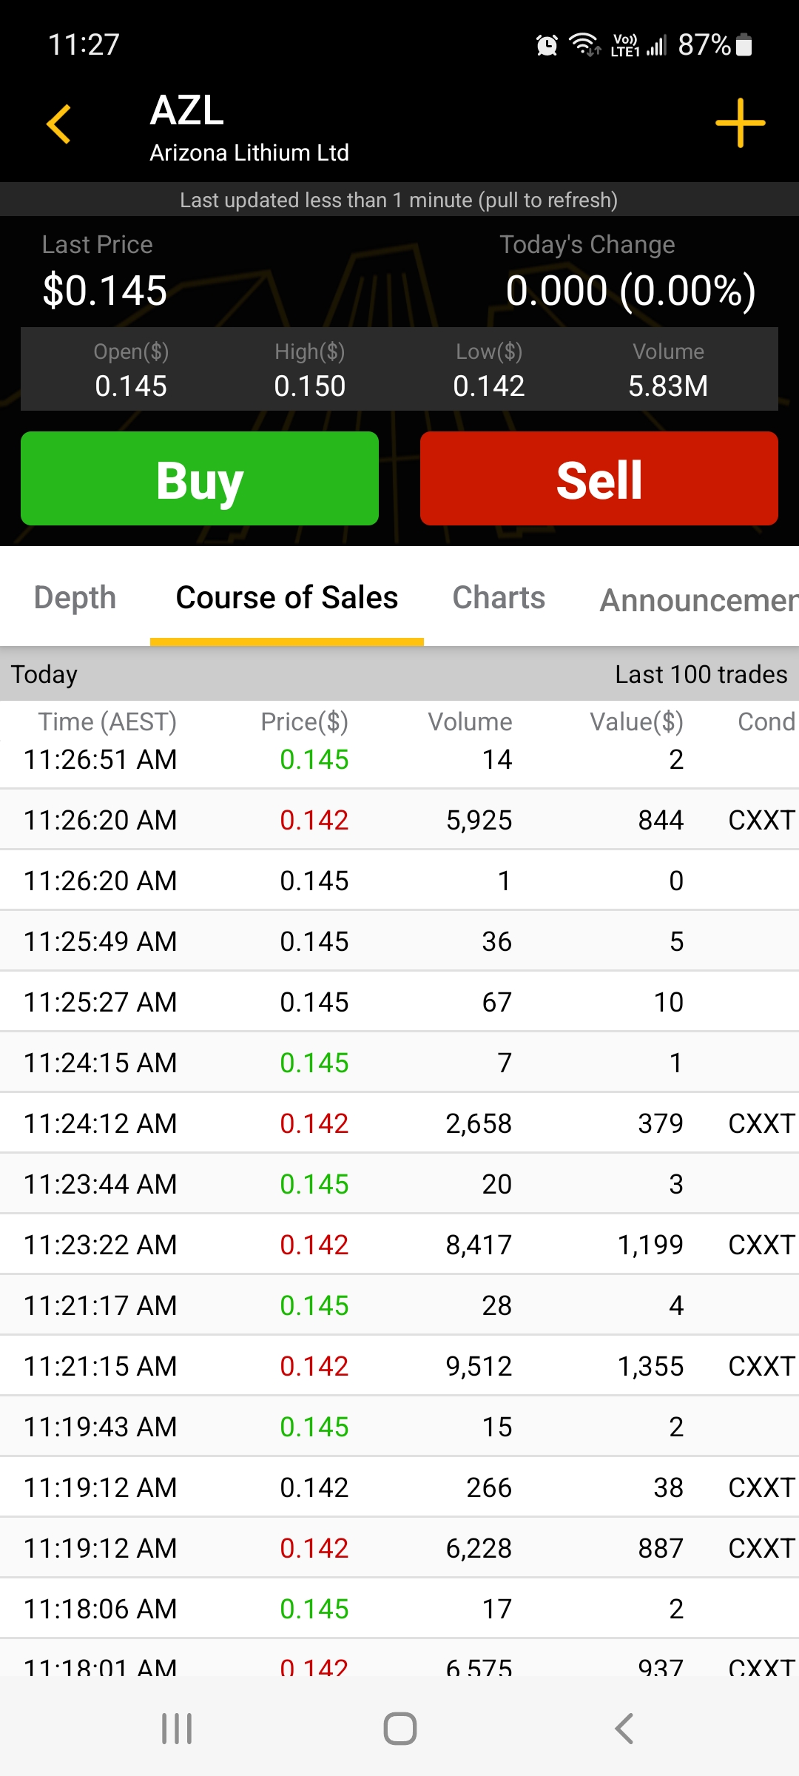Viewport: 799px width, 1776px height.
Task: Tap the 6,228 volume cell
Action: (479, 1548)
